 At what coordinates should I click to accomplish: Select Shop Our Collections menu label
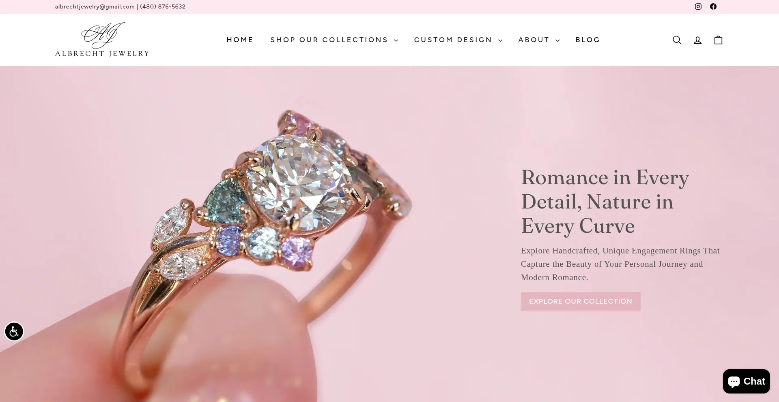coord(329,40)
